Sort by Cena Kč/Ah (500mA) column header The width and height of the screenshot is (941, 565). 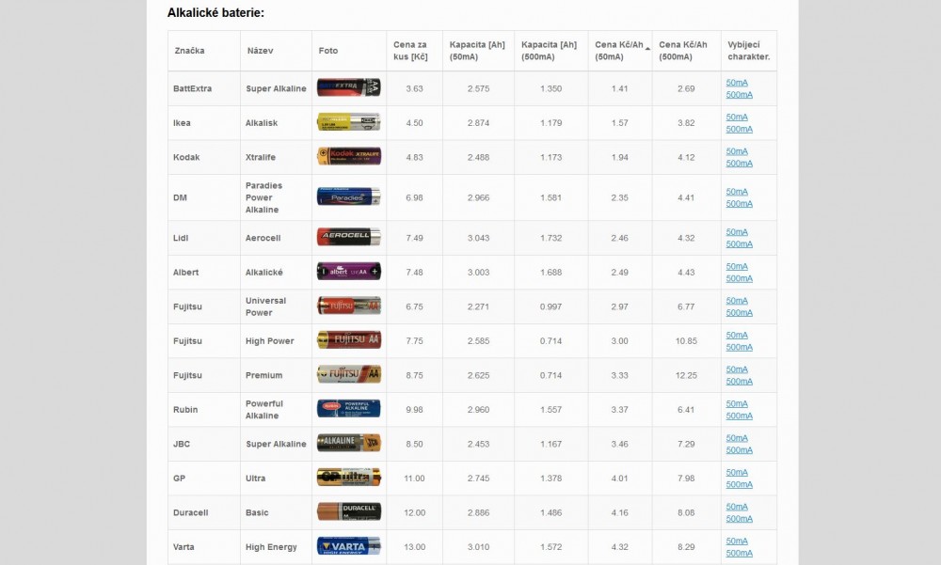pos(684,51)
